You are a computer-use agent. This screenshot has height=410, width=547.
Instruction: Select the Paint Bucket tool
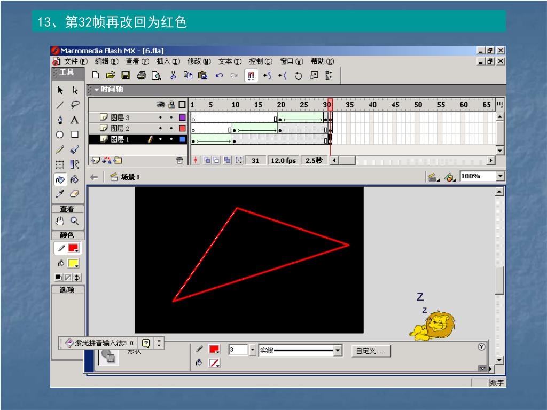pyautogui.click(x=75, y=179)
